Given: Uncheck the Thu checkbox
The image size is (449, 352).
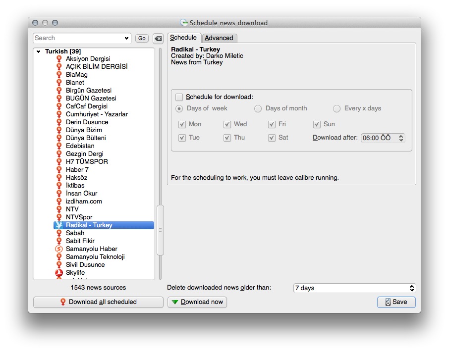Looking at the screenshot, I should tap(227, 138).
